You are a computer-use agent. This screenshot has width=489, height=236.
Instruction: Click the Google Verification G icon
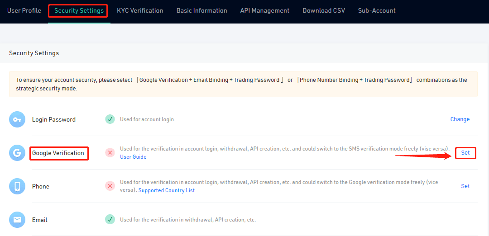[x=17, y=152]
